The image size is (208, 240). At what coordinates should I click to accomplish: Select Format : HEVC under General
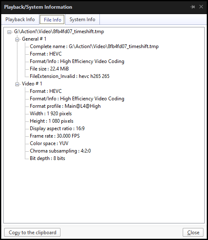(46, 54)
